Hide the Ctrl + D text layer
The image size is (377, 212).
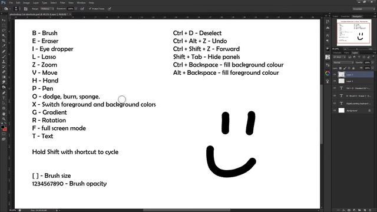coord(335,88)
